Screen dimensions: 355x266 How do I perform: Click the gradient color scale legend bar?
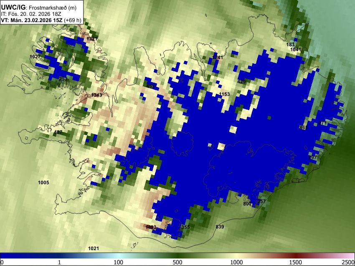point(177,256)
